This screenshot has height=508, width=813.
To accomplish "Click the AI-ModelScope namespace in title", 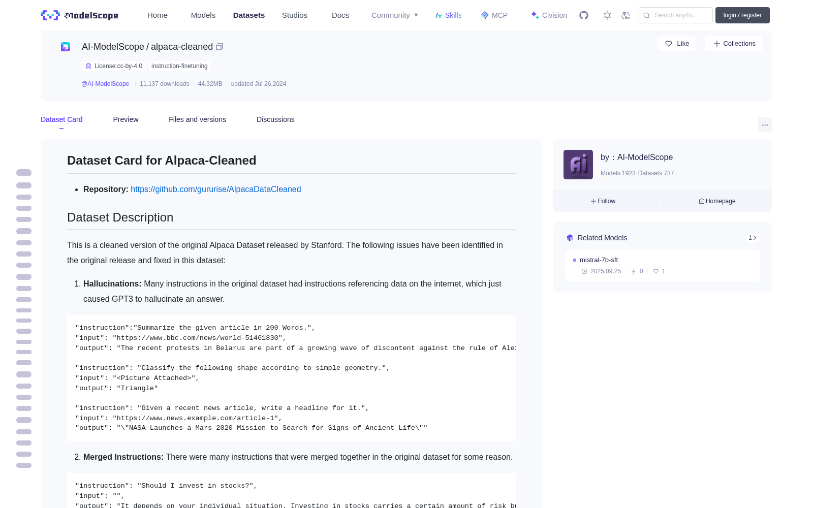I will point(113,47).
